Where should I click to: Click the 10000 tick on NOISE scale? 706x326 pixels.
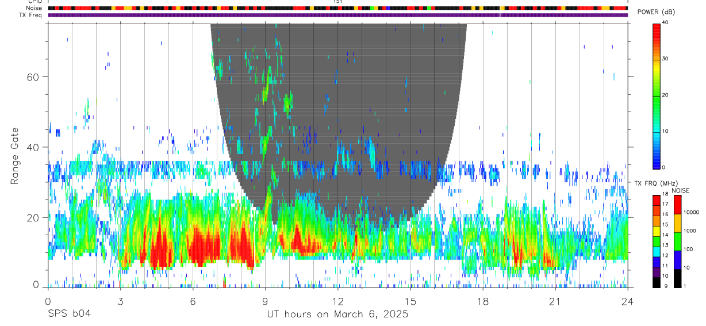(x=691, y=212)
